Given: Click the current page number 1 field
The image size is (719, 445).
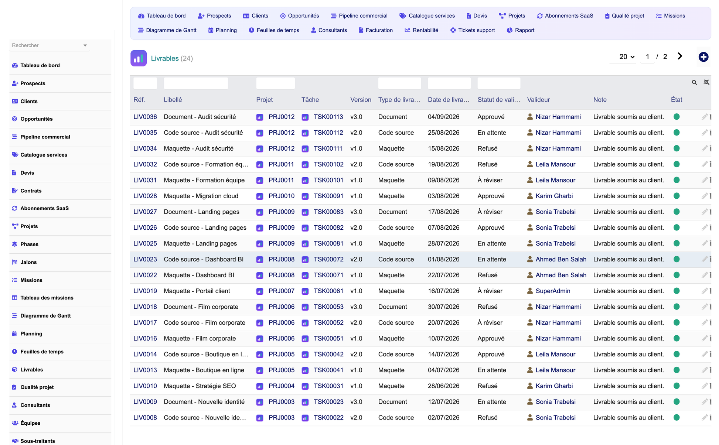Looking at the screenshot, I should [x=647, y=57].
